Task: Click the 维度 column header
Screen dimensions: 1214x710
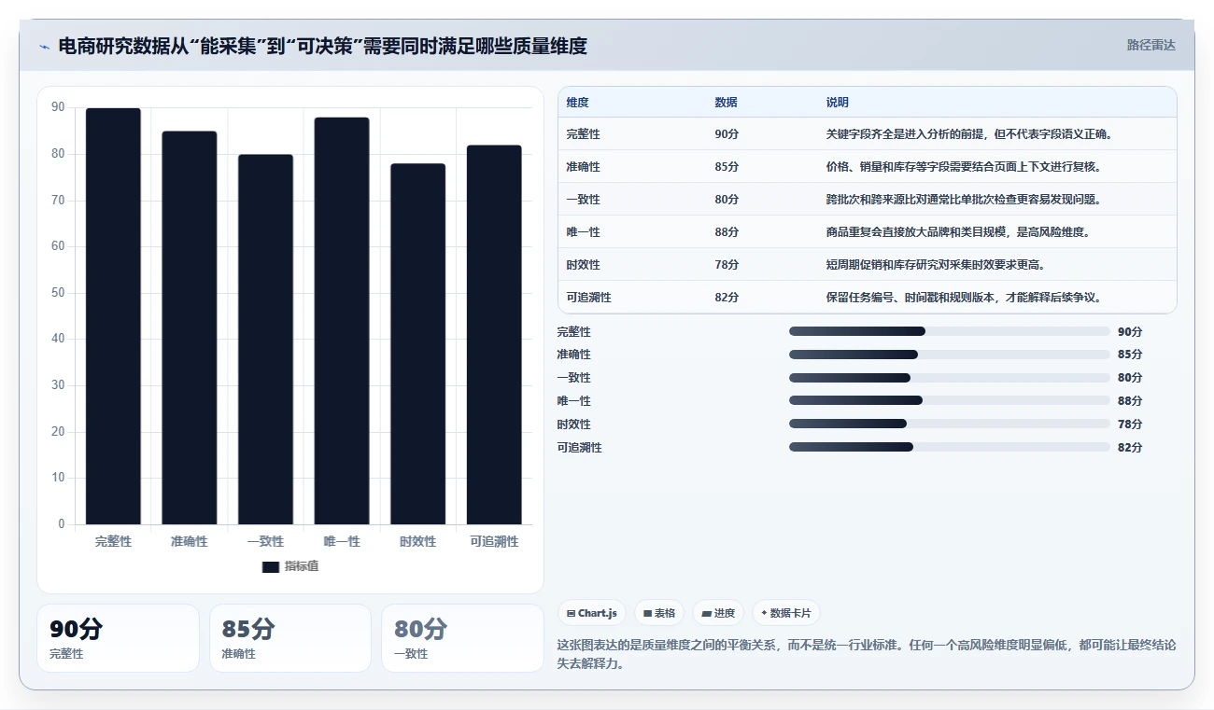Action: pos(577,103)
